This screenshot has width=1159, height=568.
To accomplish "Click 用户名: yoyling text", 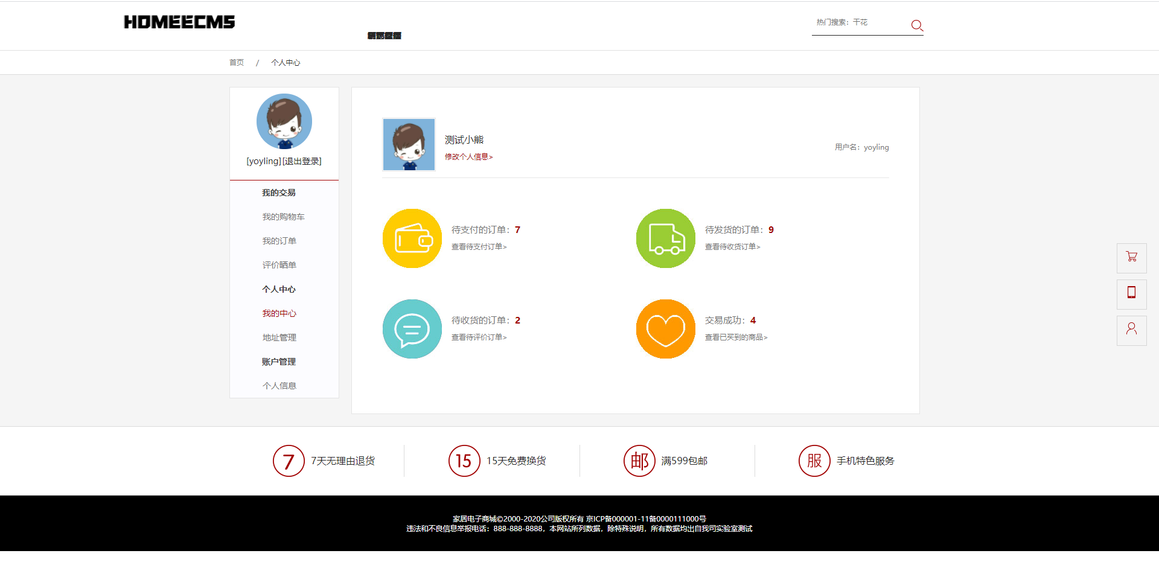I will (x=861, y=147).
